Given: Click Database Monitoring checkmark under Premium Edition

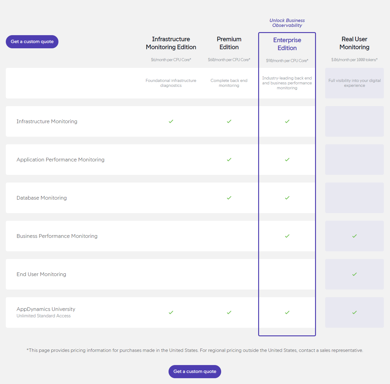Looking at the screenshot, I should click(x=229, y=198).
